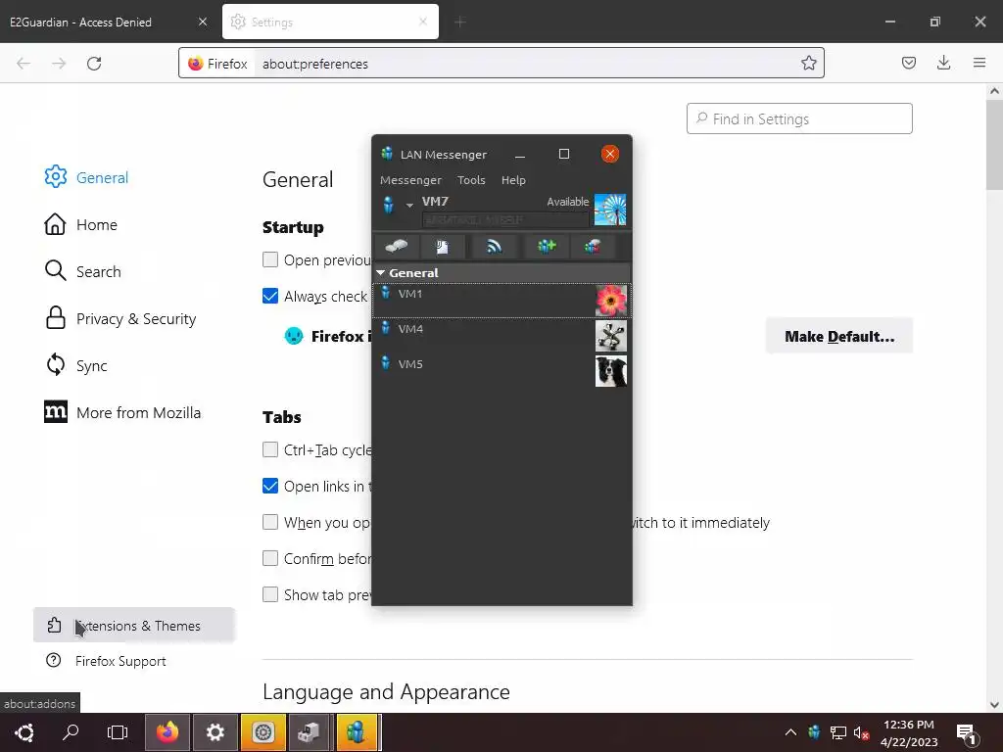This screenshot has height=752, width=1003.
Task: Close the E2Guardian tab
Action: [x=203, y=22]
